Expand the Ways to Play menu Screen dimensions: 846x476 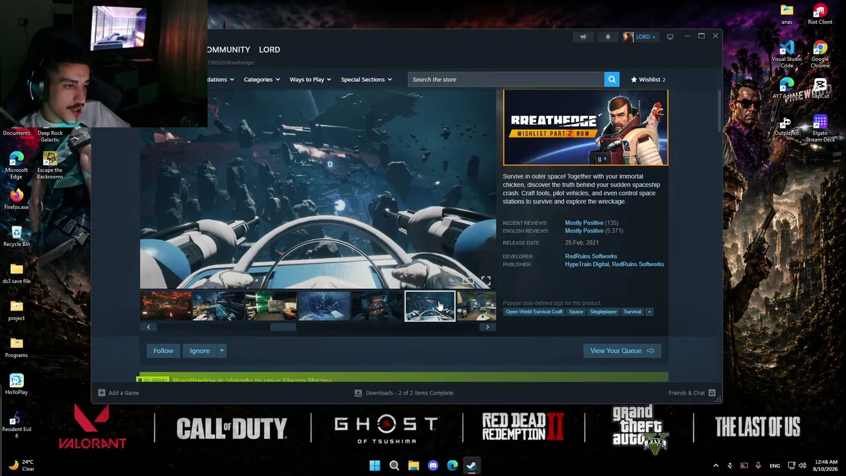pos(310,79)
